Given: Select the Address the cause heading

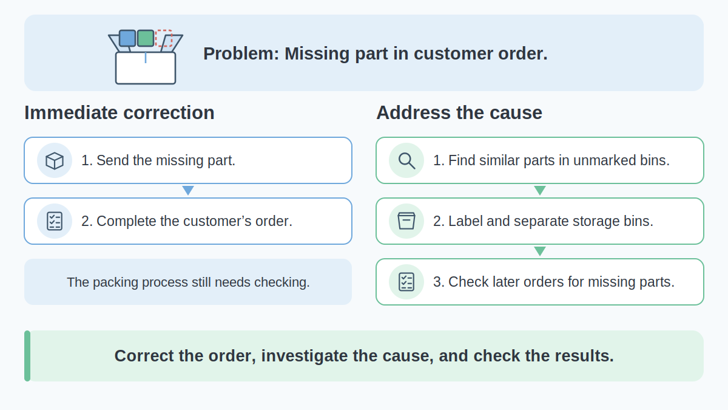Looking at the screenshot, I should pos(459,113).
